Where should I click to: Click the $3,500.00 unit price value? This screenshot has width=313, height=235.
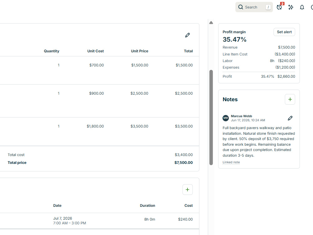(x=139, y=126)
